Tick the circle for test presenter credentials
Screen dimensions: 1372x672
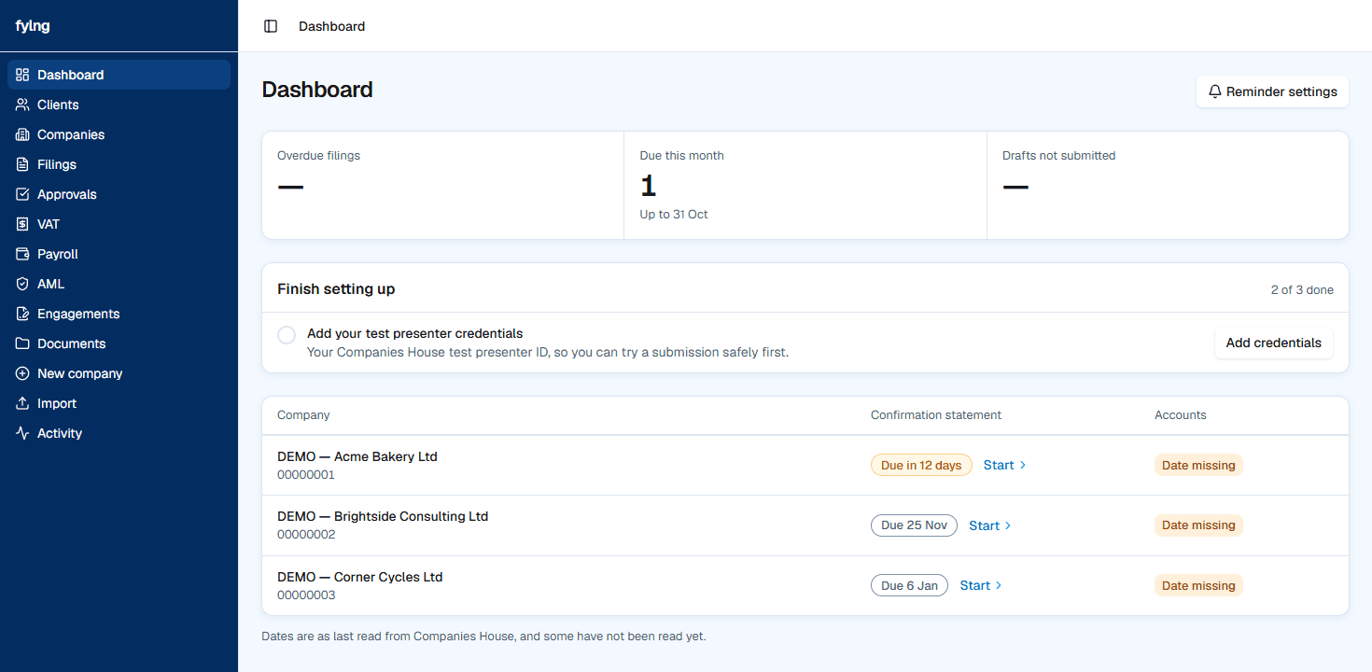287,335
